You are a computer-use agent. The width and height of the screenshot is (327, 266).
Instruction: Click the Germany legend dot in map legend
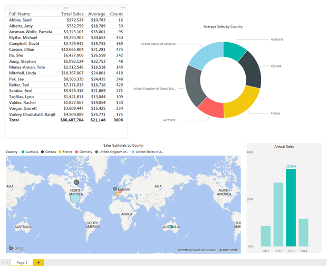click(x=76, y=152)
